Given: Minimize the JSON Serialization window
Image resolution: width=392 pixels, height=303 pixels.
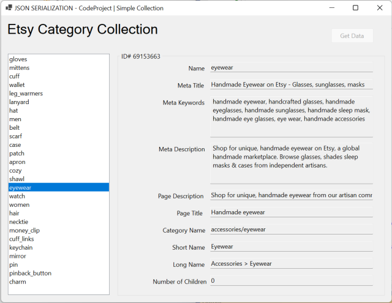Looking at the screenshot, I should coord(332,8).
